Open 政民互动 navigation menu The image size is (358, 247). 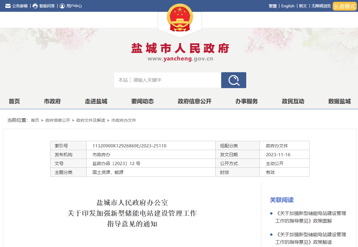[293, 101]
